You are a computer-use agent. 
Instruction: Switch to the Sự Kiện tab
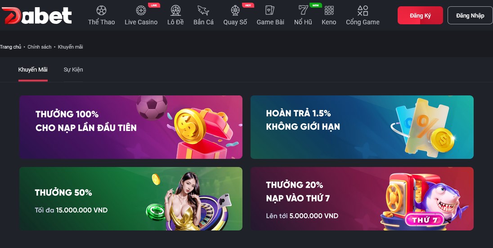pyautogui.click(x=73, y=70)
